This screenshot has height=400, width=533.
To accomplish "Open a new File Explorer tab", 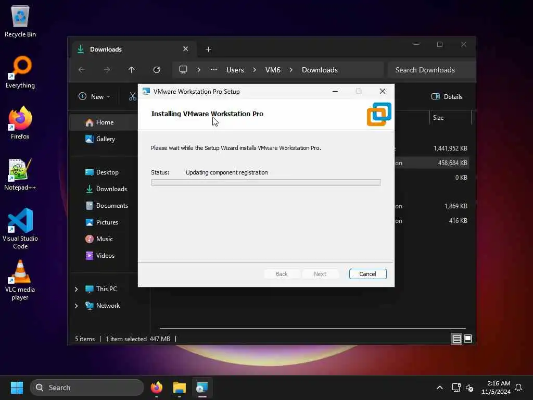I will point(209,49).
